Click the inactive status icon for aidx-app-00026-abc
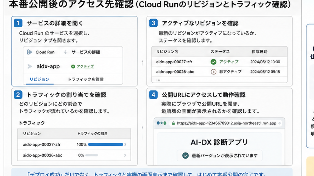314x176 pixels. [214, 71]
